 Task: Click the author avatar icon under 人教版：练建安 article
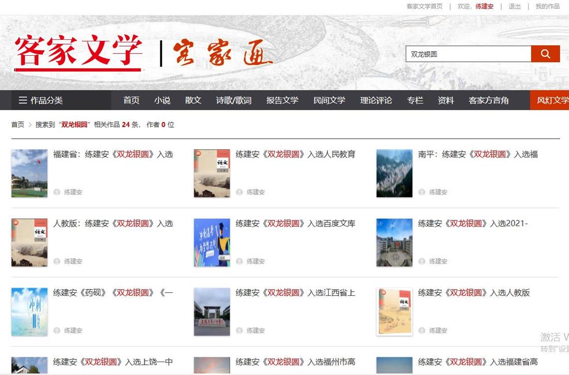(x=57, y=261)
